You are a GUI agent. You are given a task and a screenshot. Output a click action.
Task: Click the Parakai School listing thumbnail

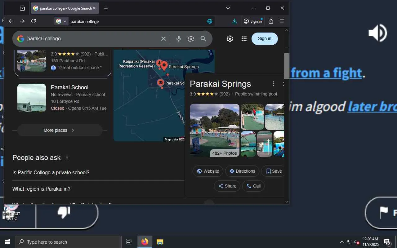tap(32, 98)
